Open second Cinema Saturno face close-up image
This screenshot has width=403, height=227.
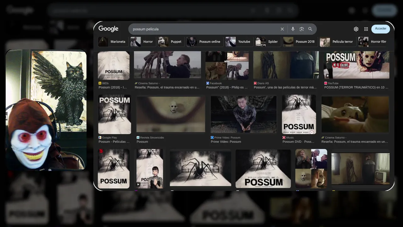point(355,114)
